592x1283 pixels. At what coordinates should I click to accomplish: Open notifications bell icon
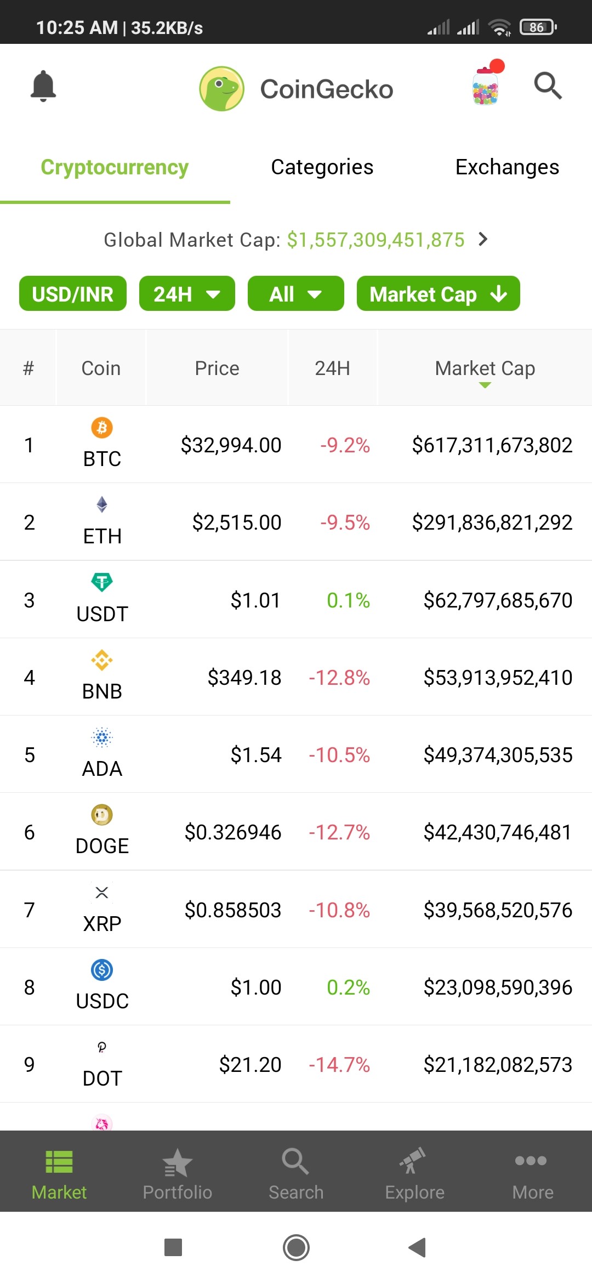click(43, 86)
